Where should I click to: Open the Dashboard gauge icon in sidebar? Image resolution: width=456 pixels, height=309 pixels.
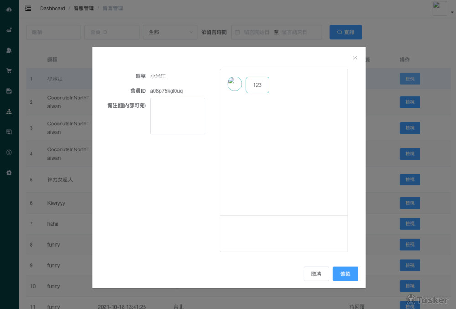[9, 10]
